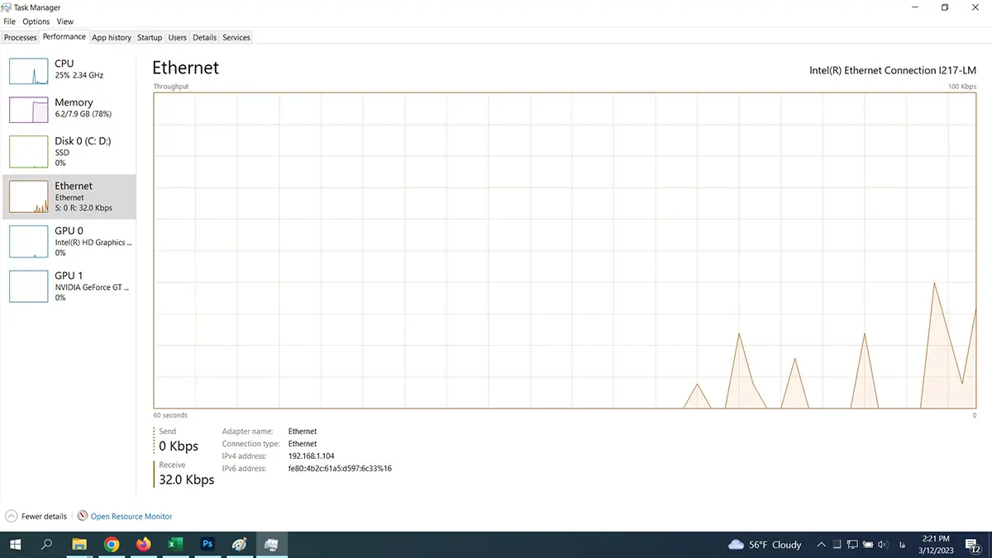Open the File menu
Screen dimensions: 992x558
point(9,21)
